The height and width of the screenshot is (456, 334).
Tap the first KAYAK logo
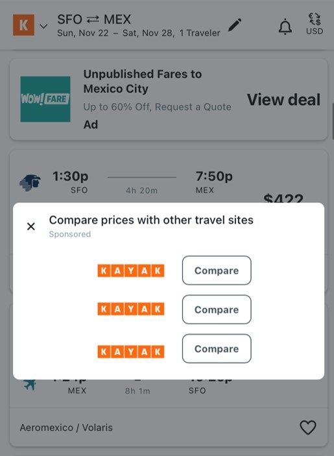[131, 270]
